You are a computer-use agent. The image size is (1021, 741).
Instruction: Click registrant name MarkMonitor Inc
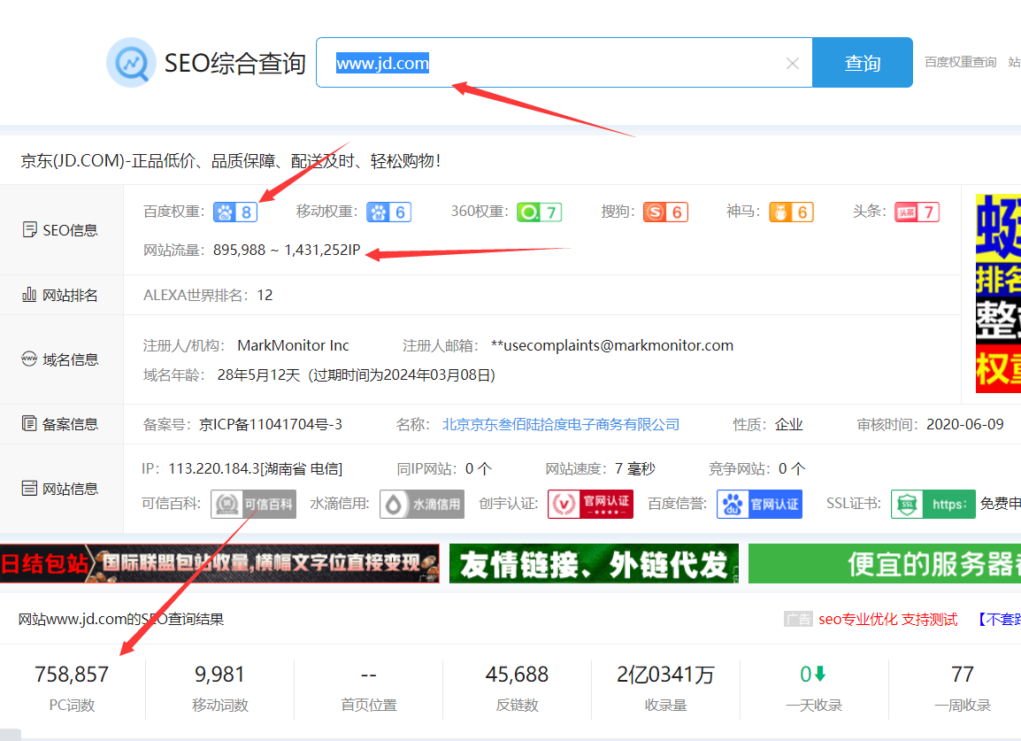tap(293, 345)
